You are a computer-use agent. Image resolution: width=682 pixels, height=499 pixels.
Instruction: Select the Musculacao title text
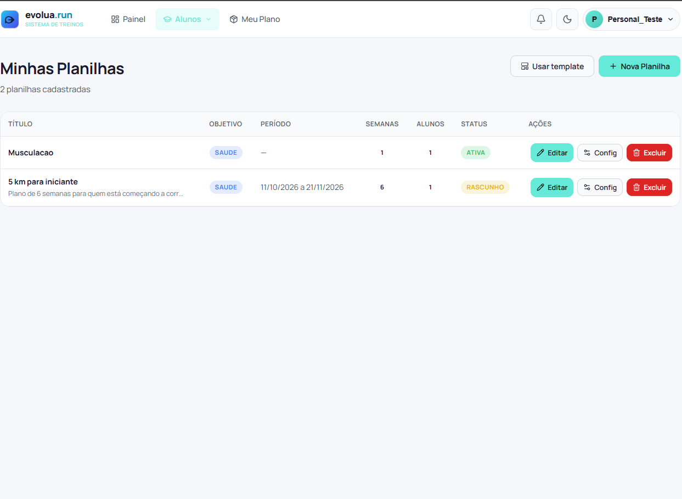tap(31, 153)
